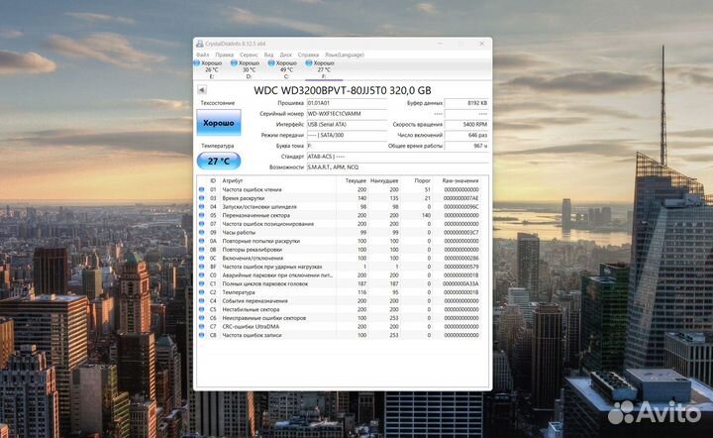Click the Raw-значения column header
713x438 pixels.
[x=460, y=181]
